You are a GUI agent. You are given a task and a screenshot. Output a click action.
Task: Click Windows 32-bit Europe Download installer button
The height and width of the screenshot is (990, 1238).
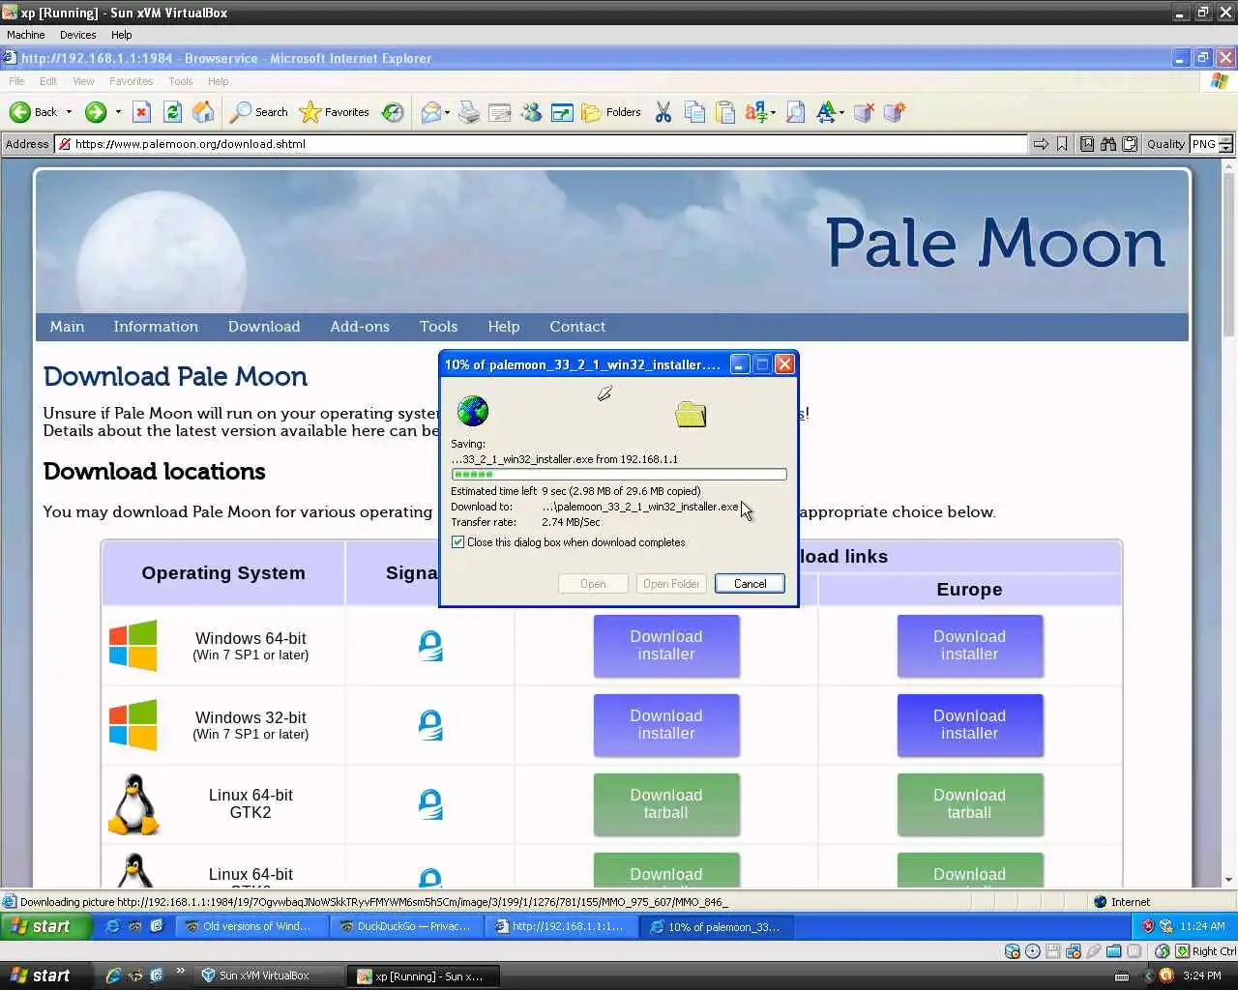[969, 725]
